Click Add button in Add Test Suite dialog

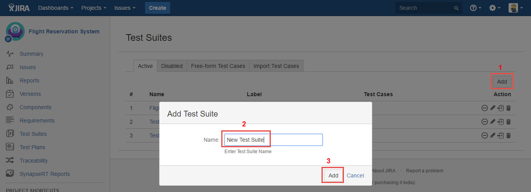333,176
